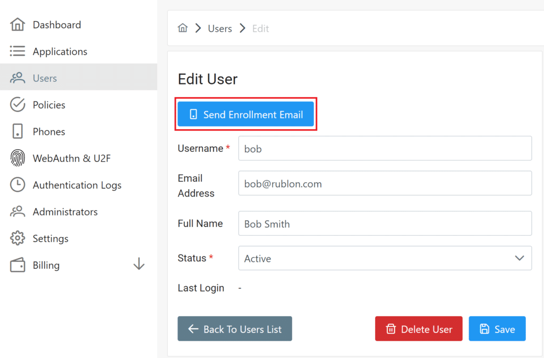Click the Username input field

385,149
